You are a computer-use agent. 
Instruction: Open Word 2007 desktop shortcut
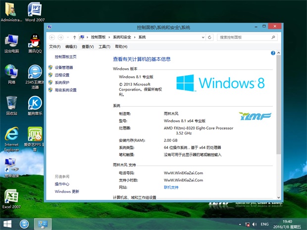pos(34,11)
